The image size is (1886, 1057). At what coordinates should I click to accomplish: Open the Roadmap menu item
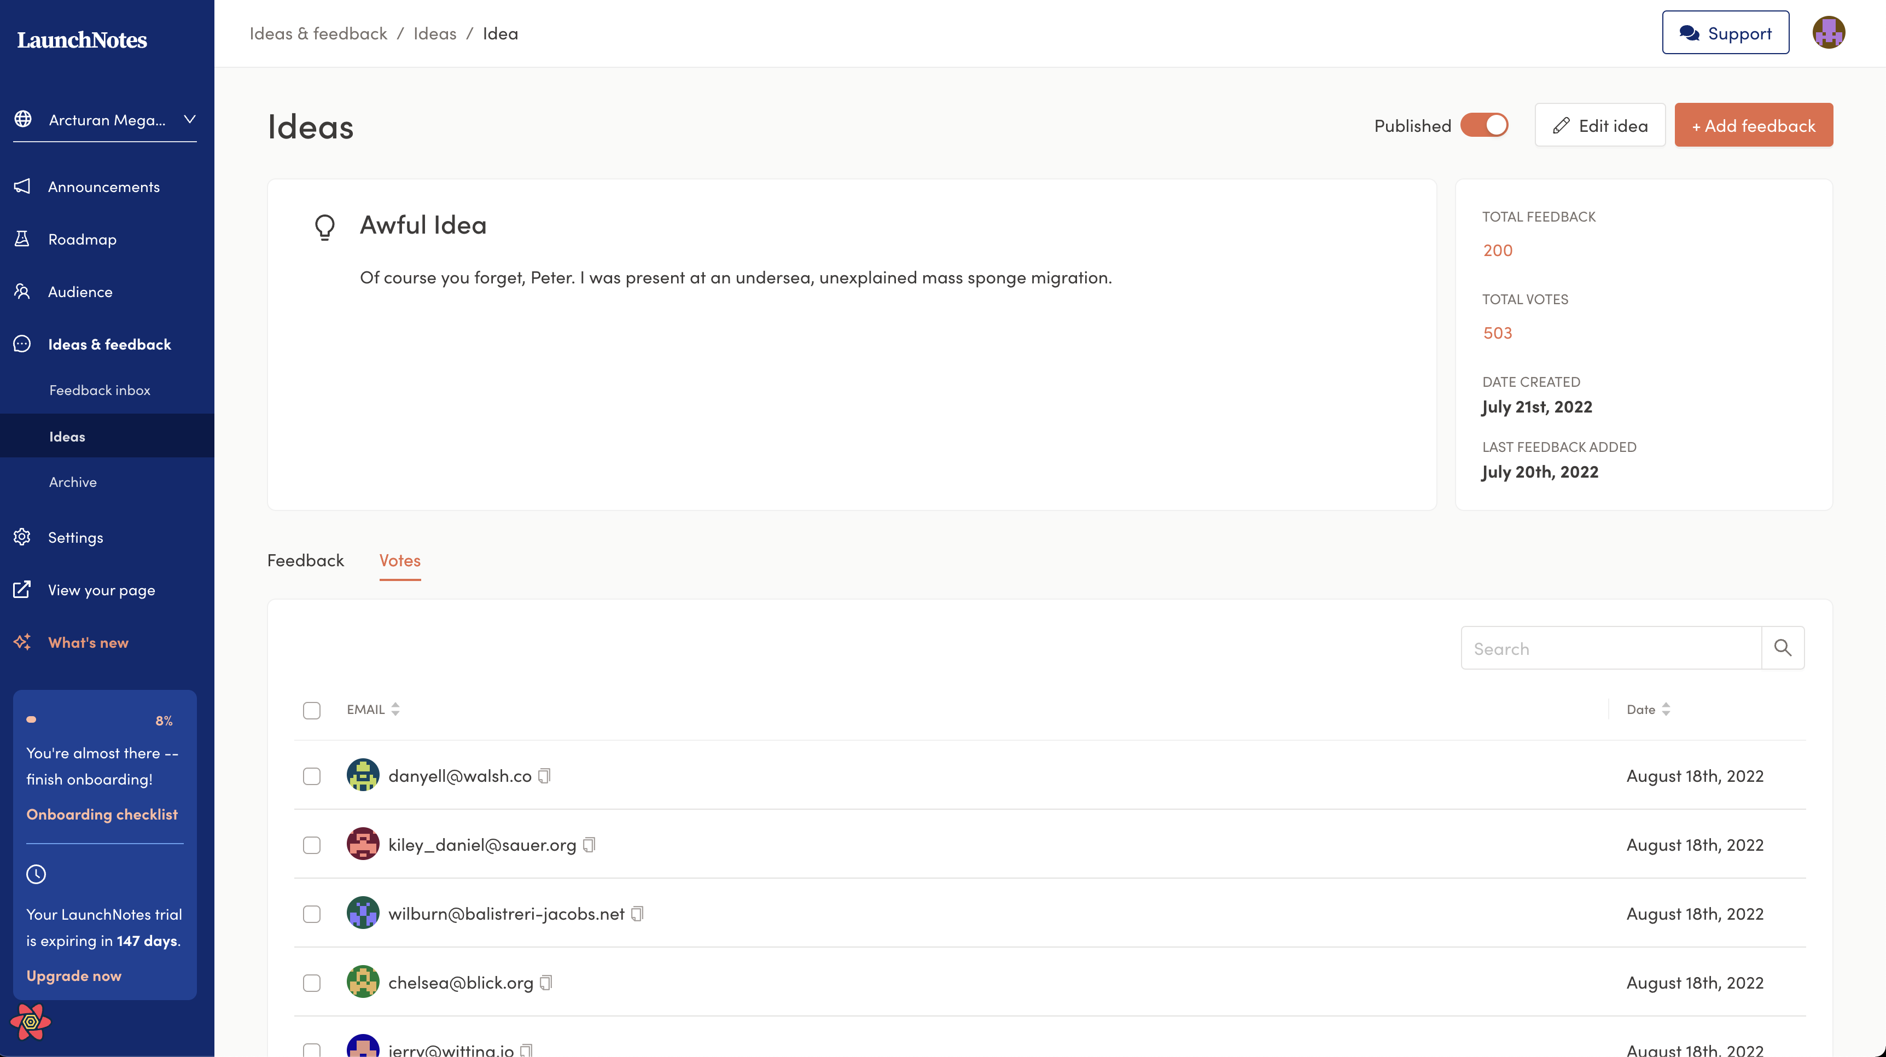[x=82, y=240]
